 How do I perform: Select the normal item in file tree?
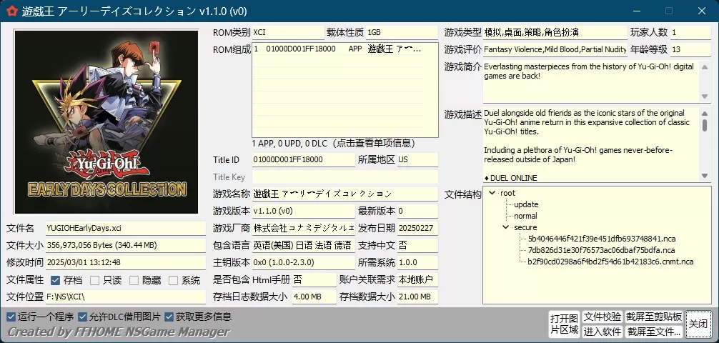pos(525,216)
